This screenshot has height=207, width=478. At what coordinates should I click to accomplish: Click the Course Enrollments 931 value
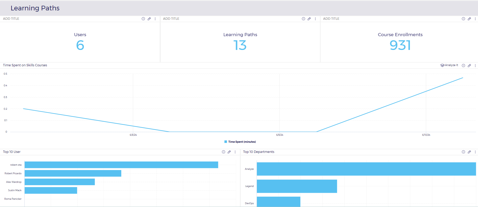click(400, 45)
